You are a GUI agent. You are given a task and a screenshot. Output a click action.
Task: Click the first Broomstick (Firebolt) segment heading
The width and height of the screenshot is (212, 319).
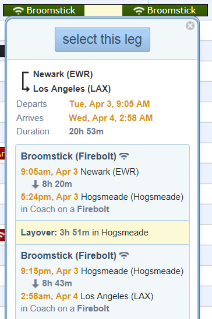pyautogui.click(x=69, y=156)
